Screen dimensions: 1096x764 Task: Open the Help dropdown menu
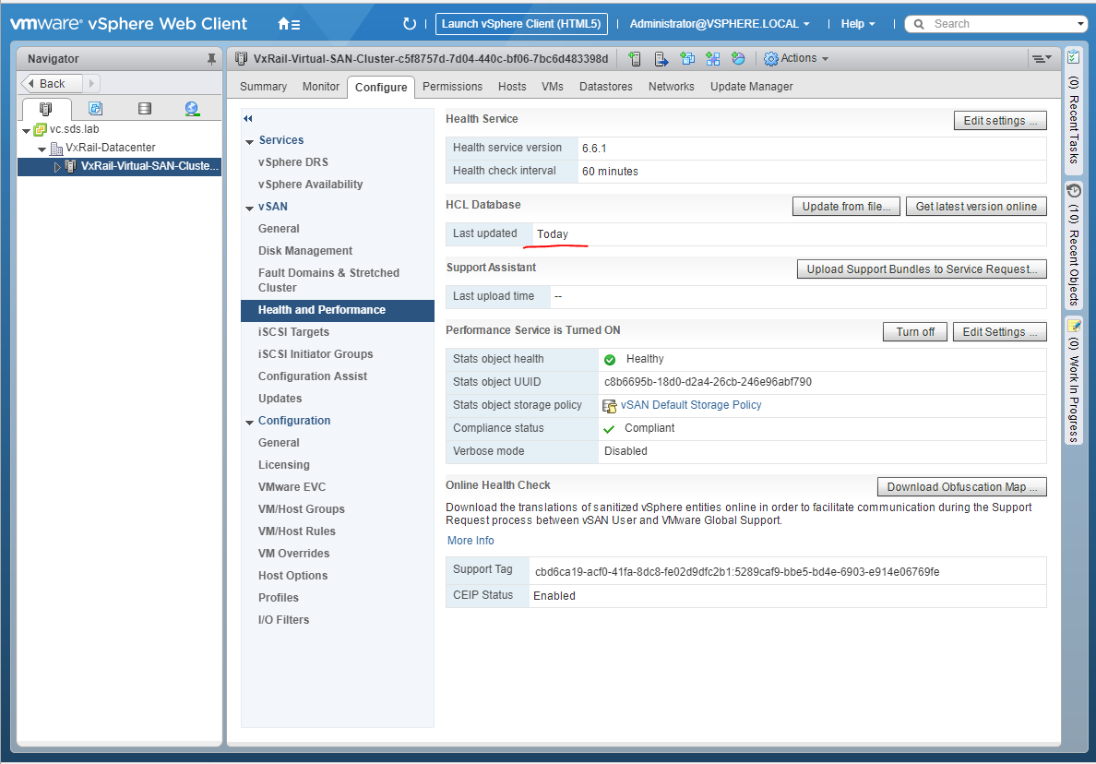click(x=858, y=24)
